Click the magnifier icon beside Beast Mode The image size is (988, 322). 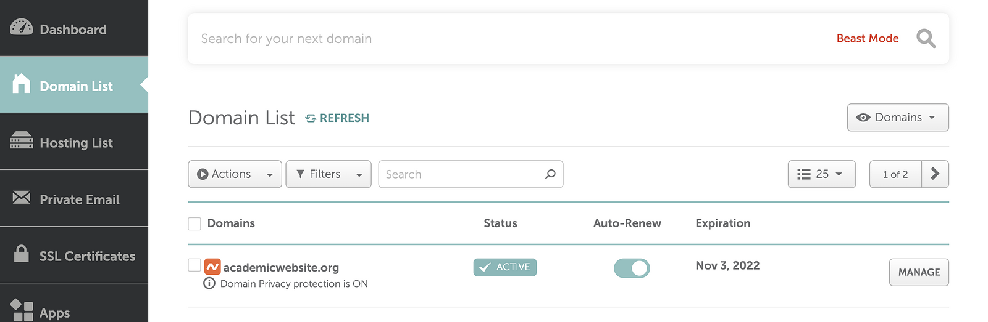[x=926, y=38]
